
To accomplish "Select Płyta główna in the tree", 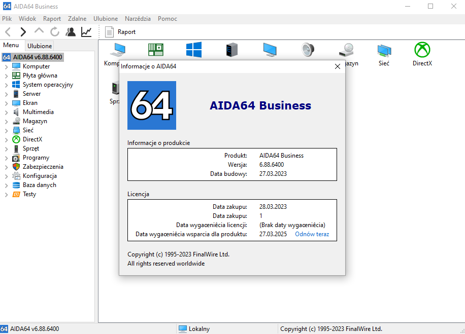I will click(x=40, y=76).
